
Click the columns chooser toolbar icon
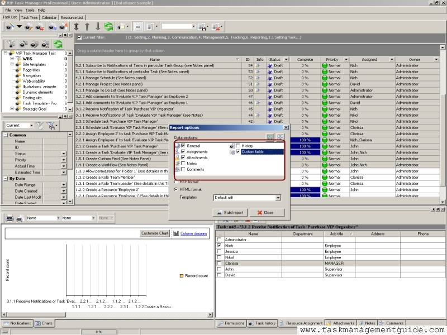coord(150,27)
